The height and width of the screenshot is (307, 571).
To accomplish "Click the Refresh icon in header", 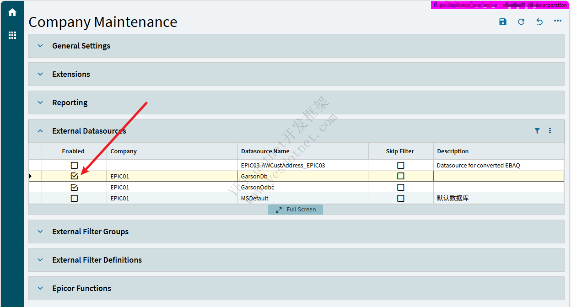I will tap(521, 22).
